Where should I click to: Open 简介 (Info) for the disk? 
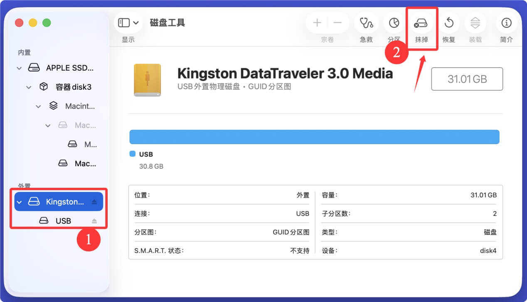click(506, 23)
